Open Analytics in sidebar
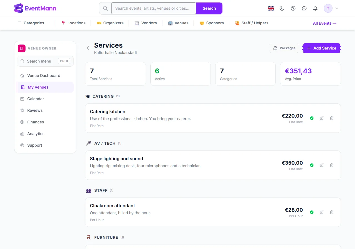Viewport: 355px width, 249px height. click(45, 134)
